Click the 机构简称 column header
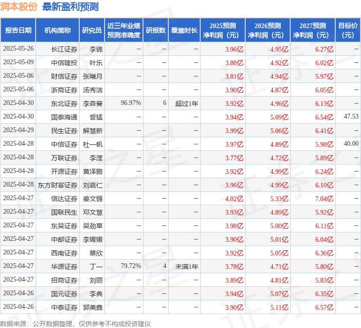 point(57,30)
